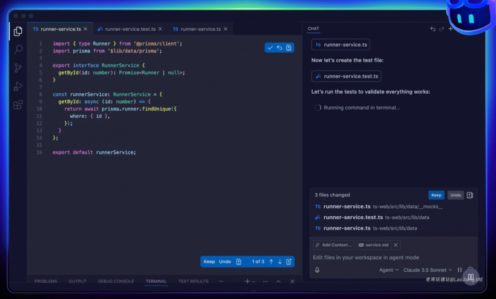Click the undo arrow in the Chat panel header
Screen dimensions: 496x299
[432, 29]
